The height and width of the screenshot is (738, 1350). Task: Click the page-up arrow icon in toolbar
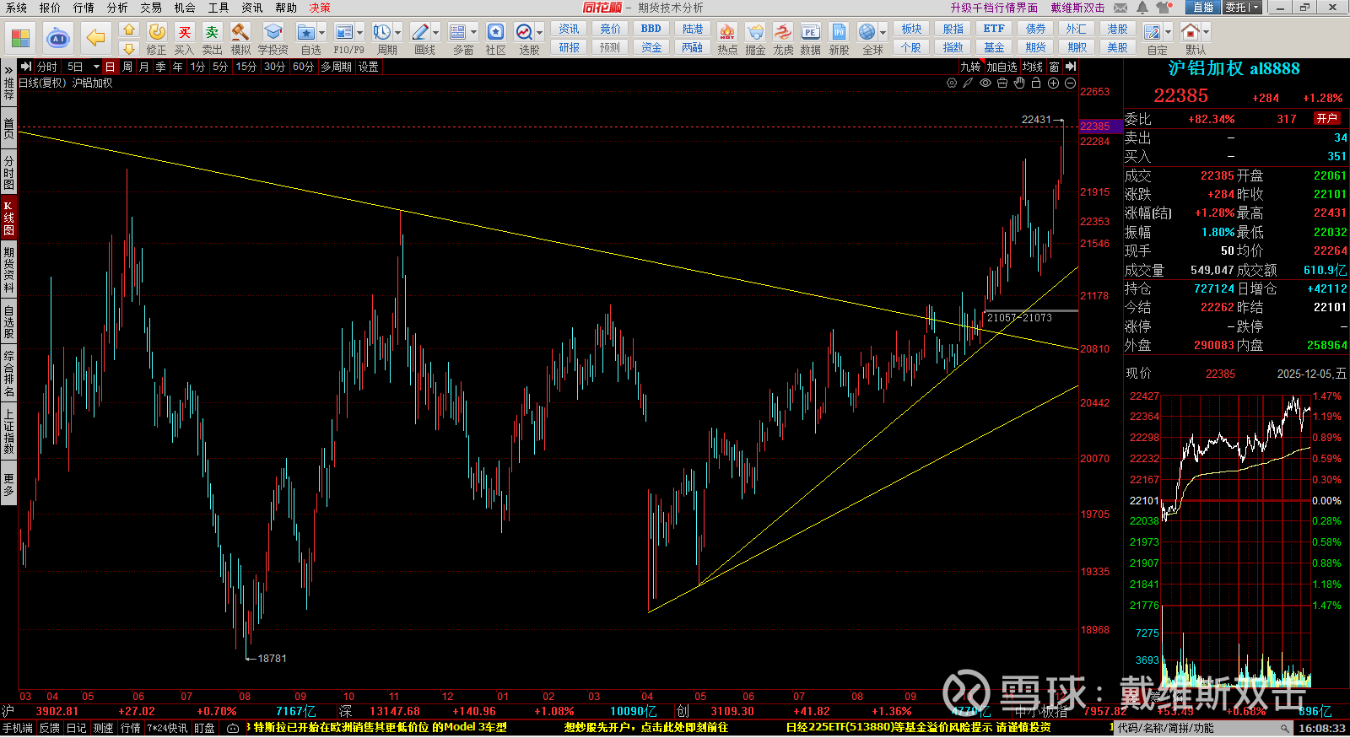point(129,30)
